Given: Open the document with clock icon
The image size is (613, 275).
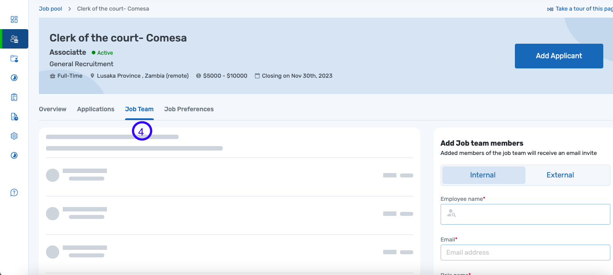Looking at the screenshot, I should pos(14,117).
